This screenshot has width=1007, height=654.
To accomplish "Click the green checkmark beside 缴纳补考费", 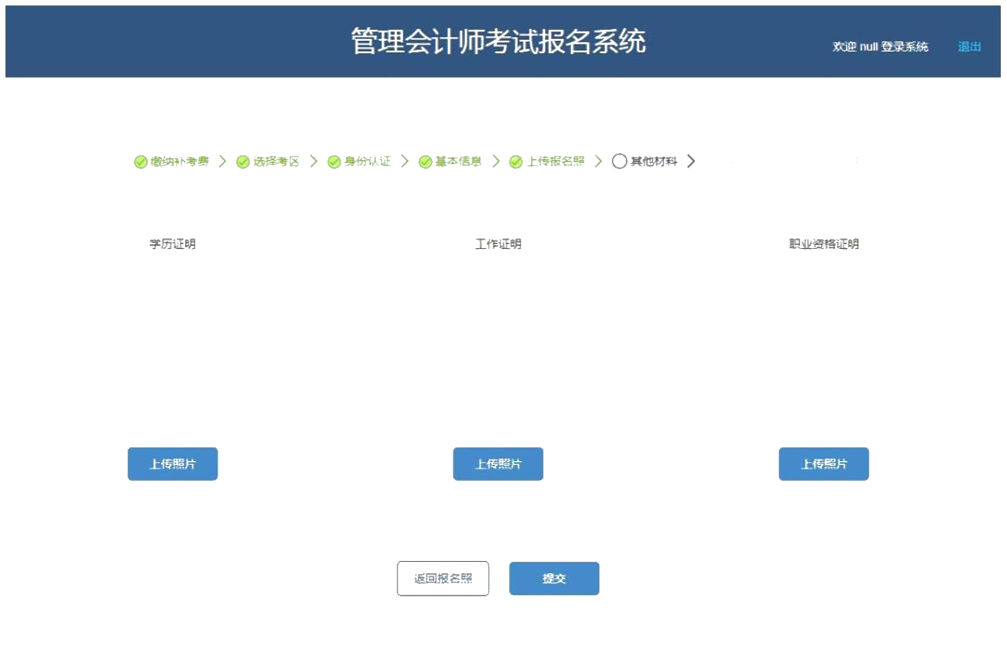I will click(141, 162).
